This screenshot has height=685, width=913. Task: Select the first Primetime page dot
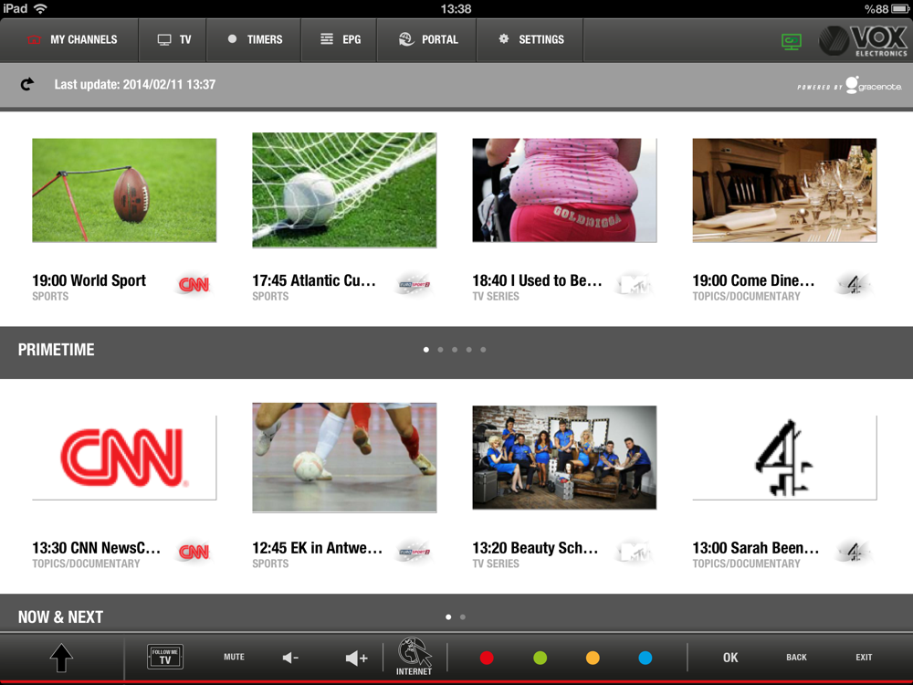[x=426, y=350]
